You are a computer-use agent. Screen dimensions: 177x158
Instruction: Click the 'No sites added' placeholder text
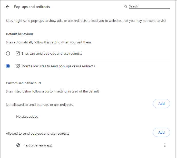27,117
